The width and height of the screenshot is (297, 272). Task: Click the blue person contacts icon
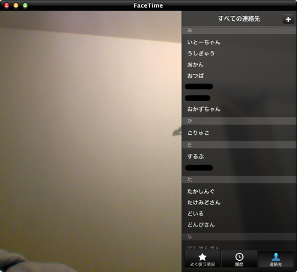276,257
